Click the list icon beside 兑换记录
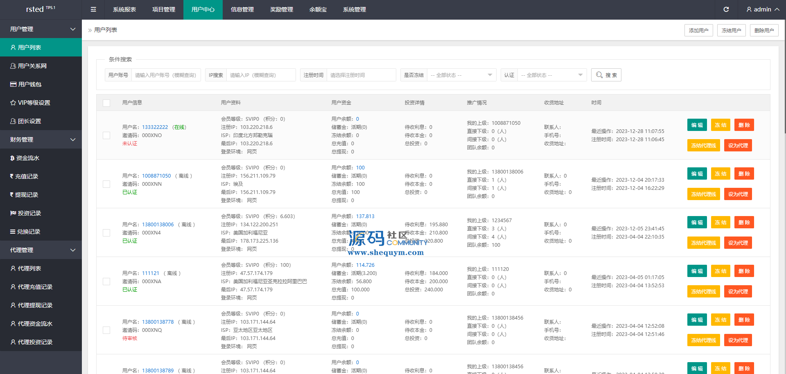This screenshot has width=786, height=374. [x=13, y=232]
